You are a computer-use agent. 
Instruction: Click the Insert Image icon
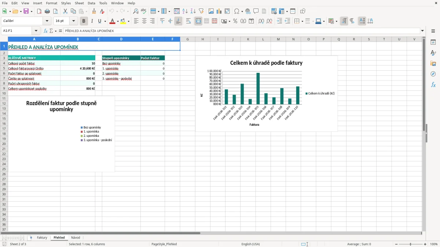click(x=211, y=11)
